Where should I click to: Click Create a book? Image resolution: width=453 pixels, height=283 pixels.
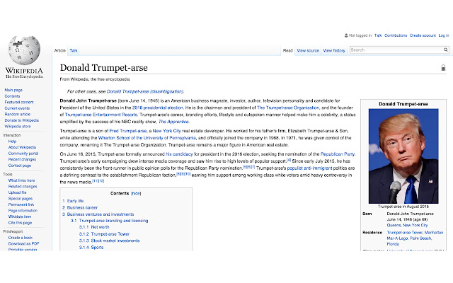21,238
